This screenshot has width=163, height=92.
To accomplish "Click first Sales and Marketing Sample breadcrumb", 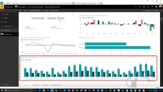I will 36,7.
